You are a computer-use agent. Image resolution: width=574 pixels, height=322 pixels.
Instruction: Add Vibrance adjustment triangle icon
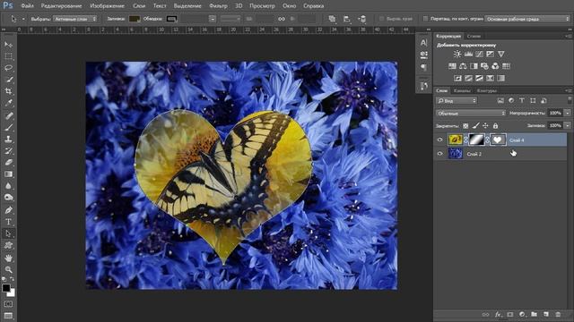coord(500,54)
